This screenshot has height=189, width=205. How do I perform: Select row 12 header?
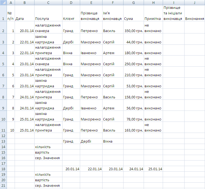(3, 136)
